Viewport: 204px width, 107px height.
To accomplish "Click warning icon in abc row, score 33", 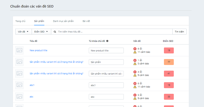I will pyautogui.click(x=135, y=98).
